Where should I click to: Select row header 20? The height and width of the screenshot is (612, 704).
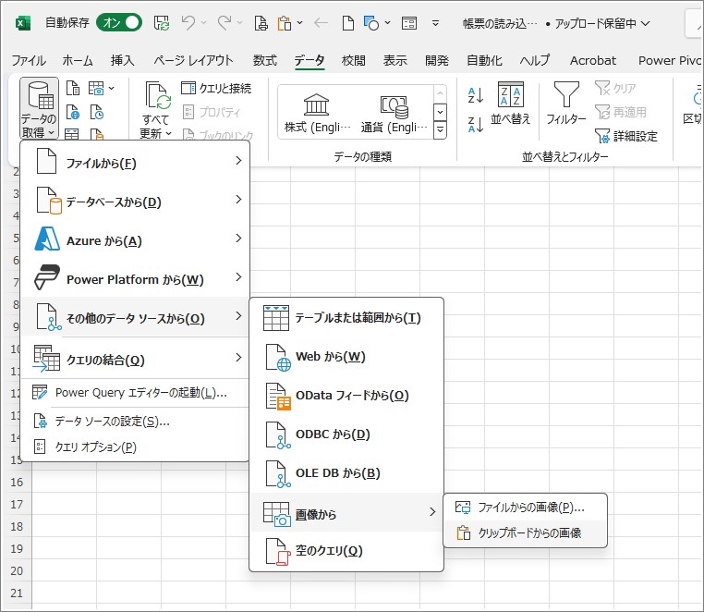click(x=17, y=570)
